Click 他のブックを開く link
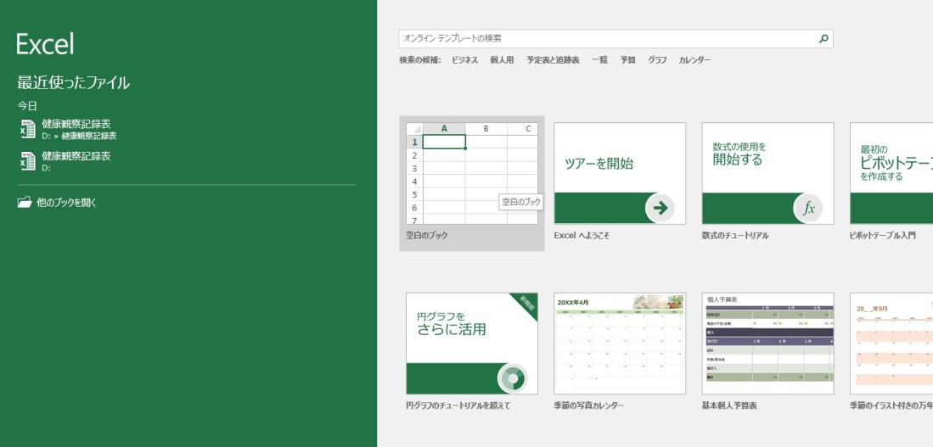 [66, 203]
